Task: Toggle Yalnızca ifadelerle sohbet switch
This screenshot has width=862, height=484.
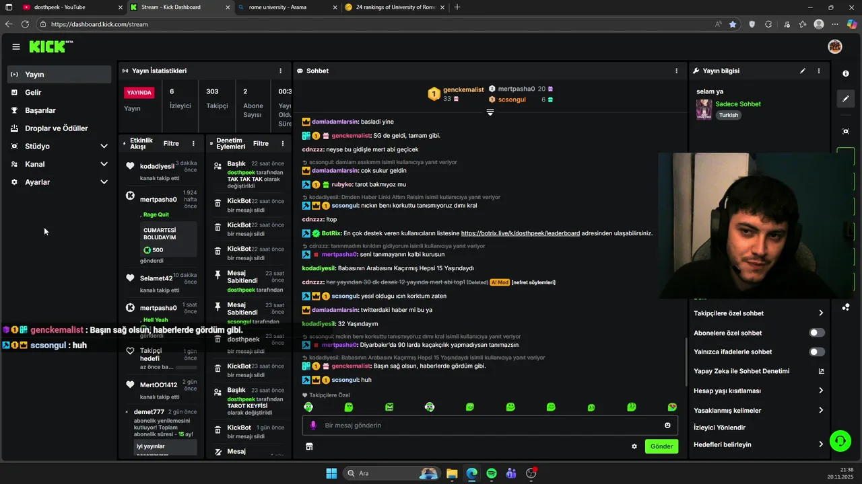Action: click(x=817, y=352)
